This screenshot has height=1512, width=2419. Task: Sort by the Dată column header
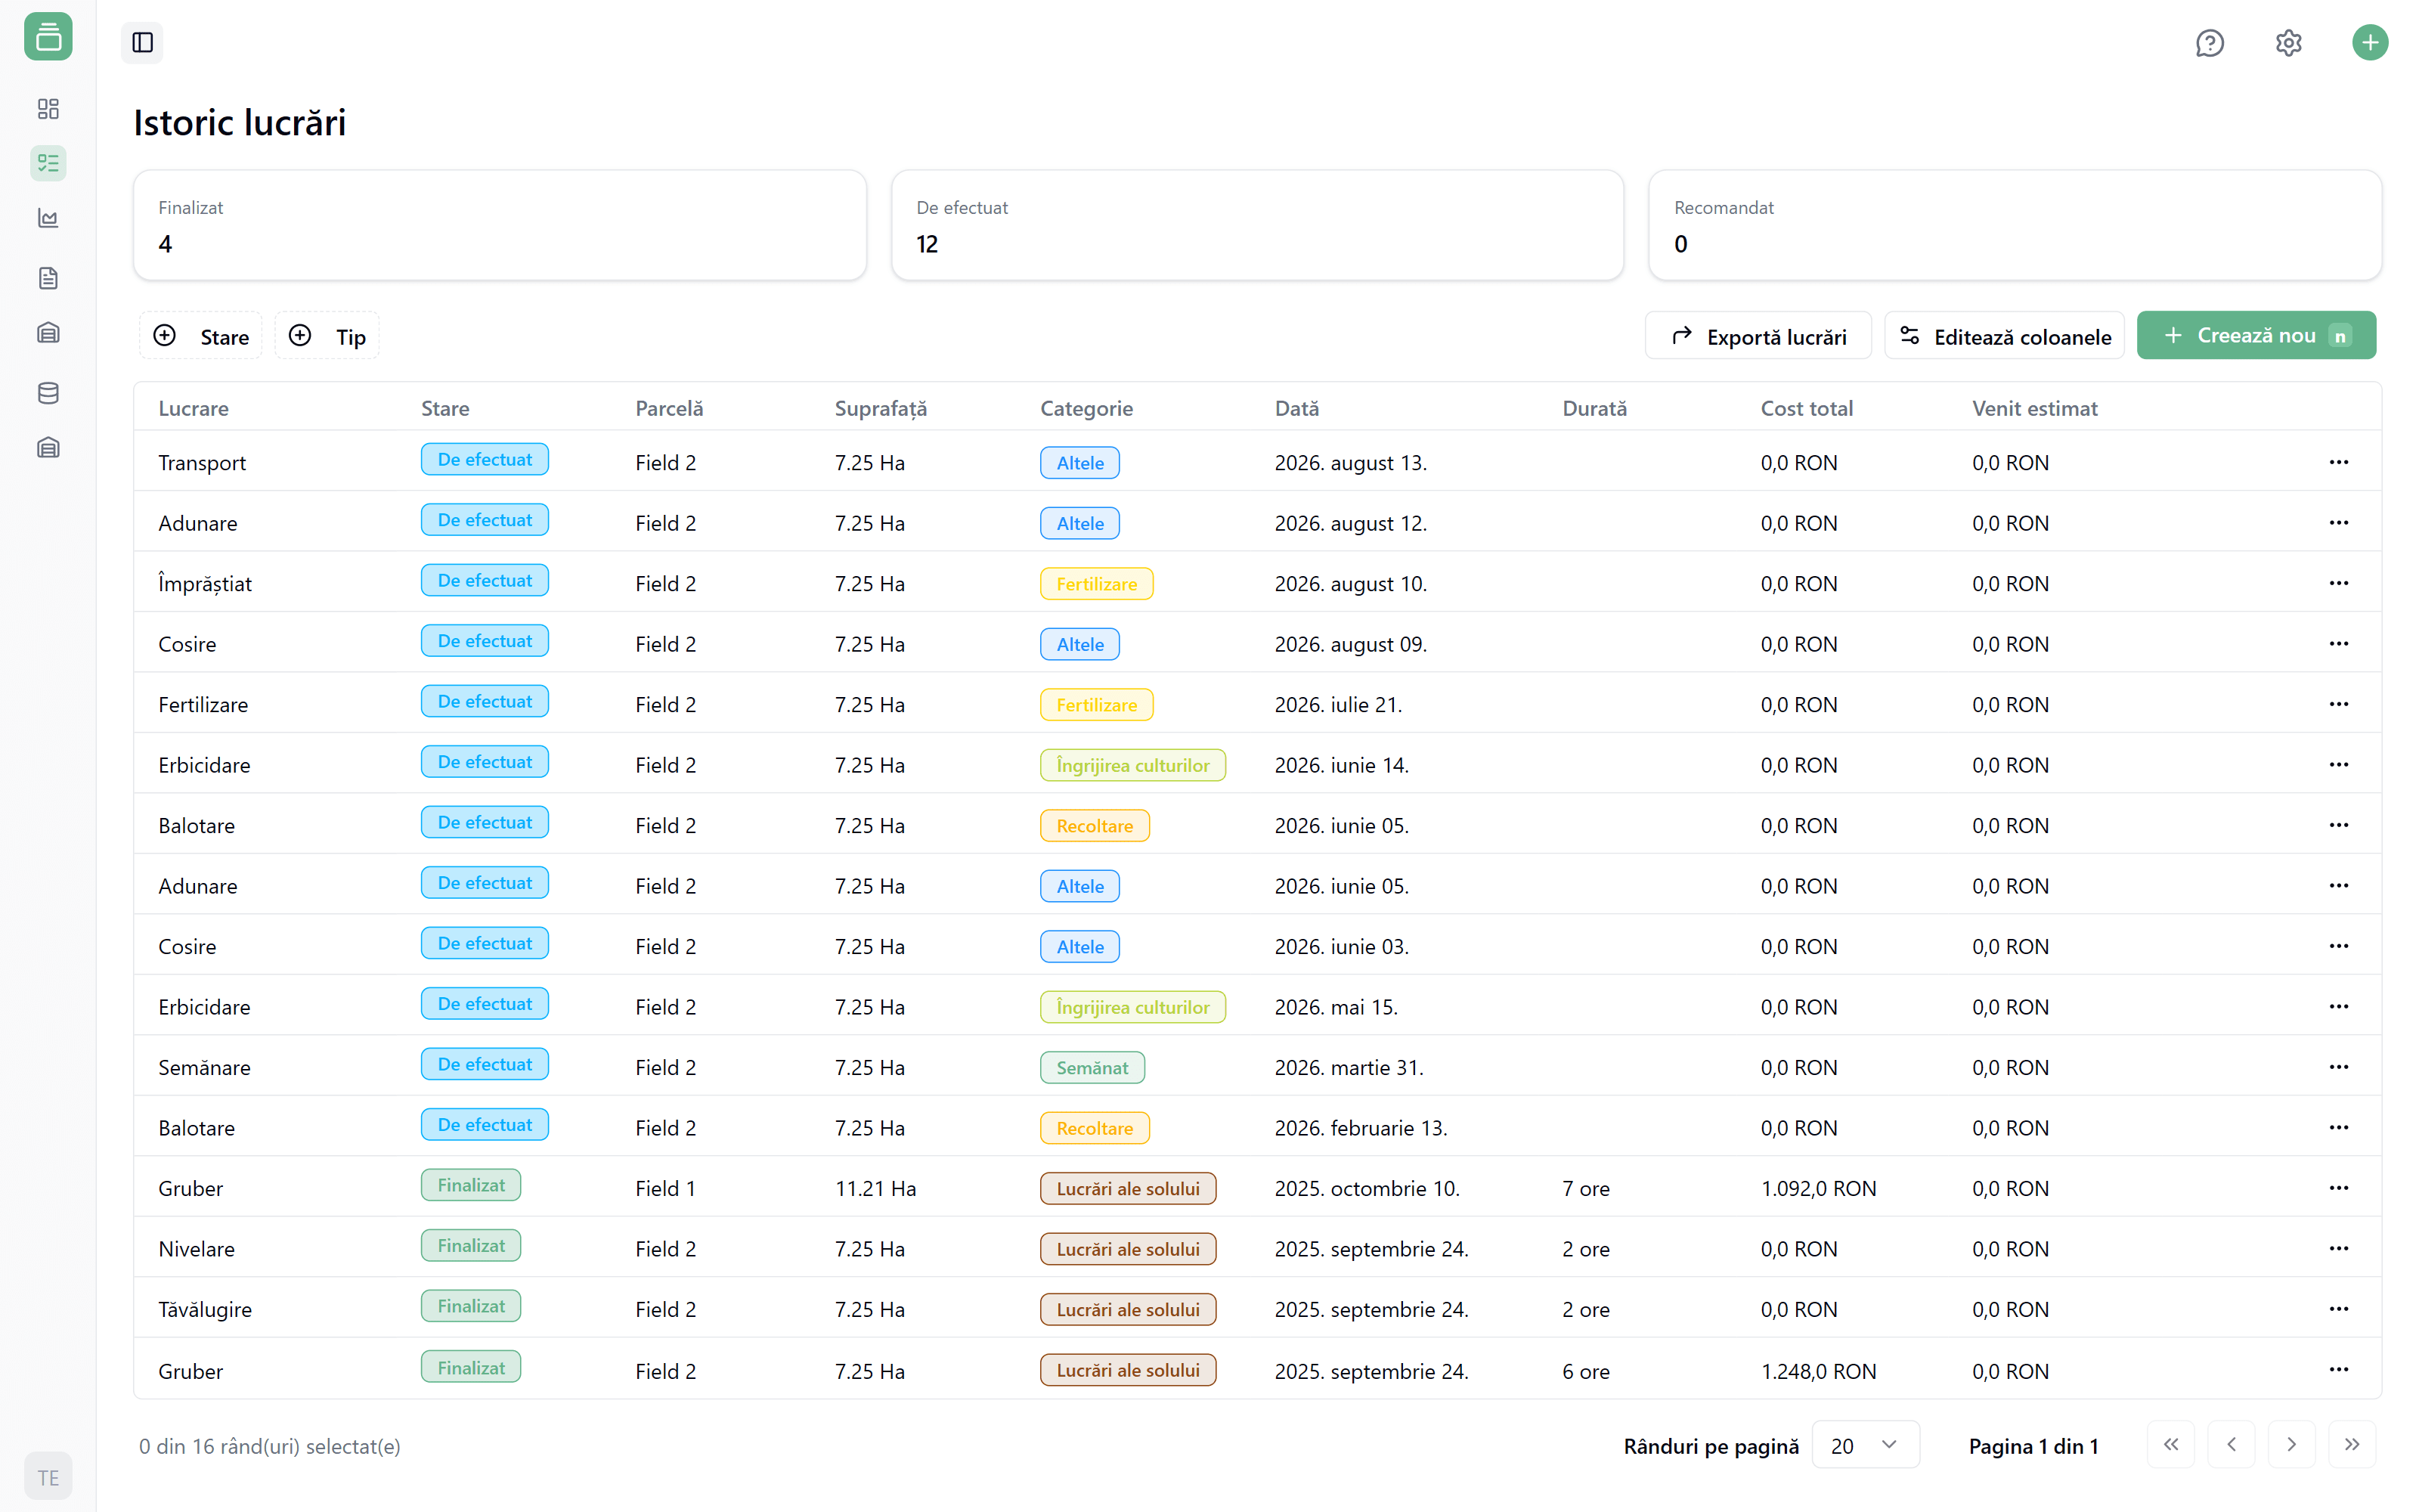pos(1296,408)
